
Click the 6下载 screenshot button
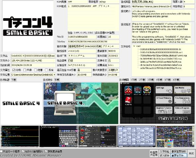(x=176, y=80)
